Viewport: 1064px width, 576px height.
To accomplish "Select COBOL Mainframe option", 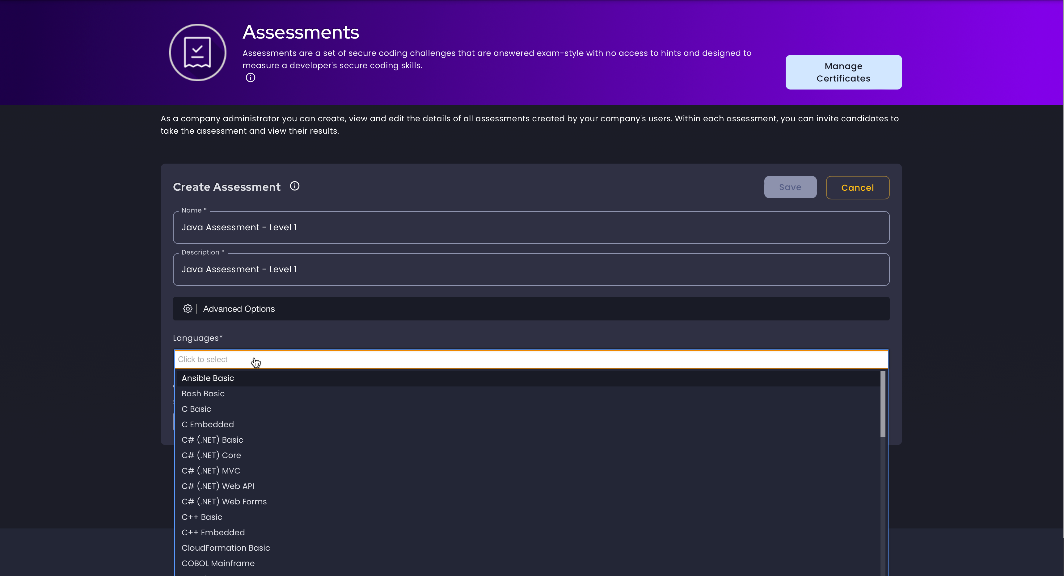I will [528, 564].
